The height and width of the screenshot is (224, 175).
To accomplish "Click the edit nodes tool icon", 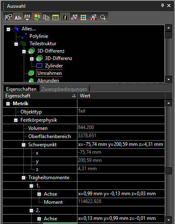I will pos(74,17).
